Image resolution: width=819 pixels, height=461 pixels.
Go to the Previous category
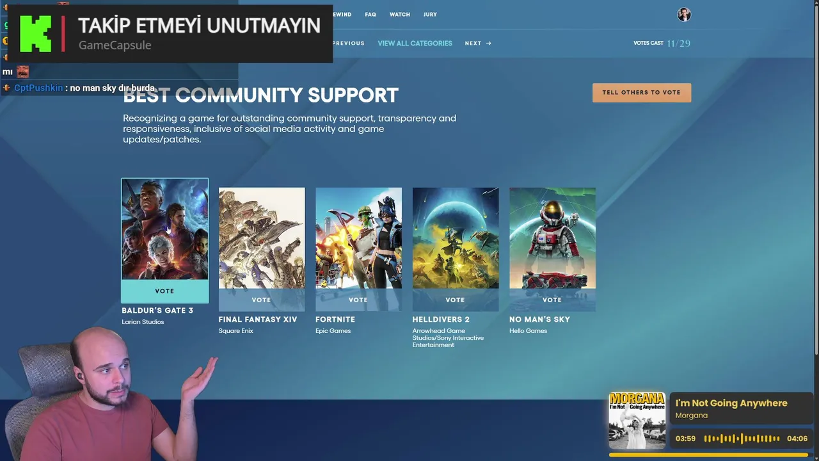tap(349, 44)
